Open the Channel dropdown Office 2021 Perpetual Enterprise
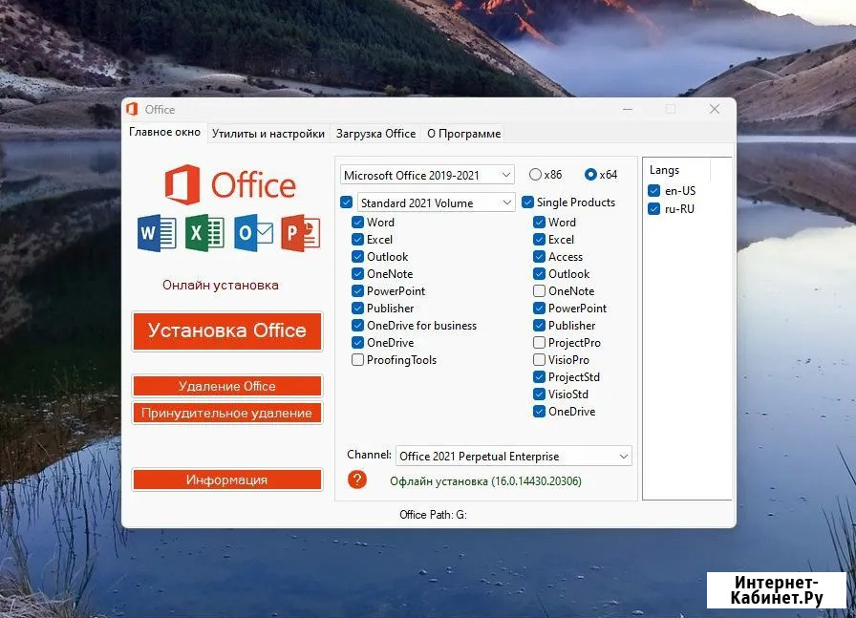856x618 pixels. (514, 456)
